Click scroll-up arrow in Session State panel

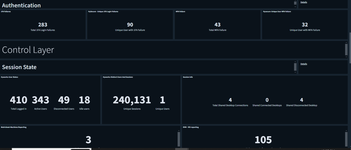coord(295,61)
